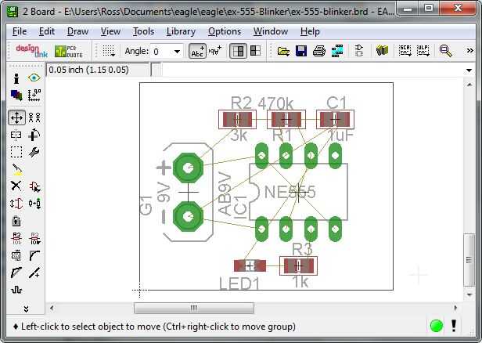The width and height of the screenshot is (482, 343).
Task: Open the Draw menu
Action: [77, 31]
